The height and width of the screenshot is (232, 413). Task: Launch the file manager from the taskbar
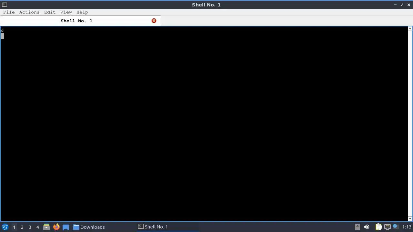click(x=46, y=227)
